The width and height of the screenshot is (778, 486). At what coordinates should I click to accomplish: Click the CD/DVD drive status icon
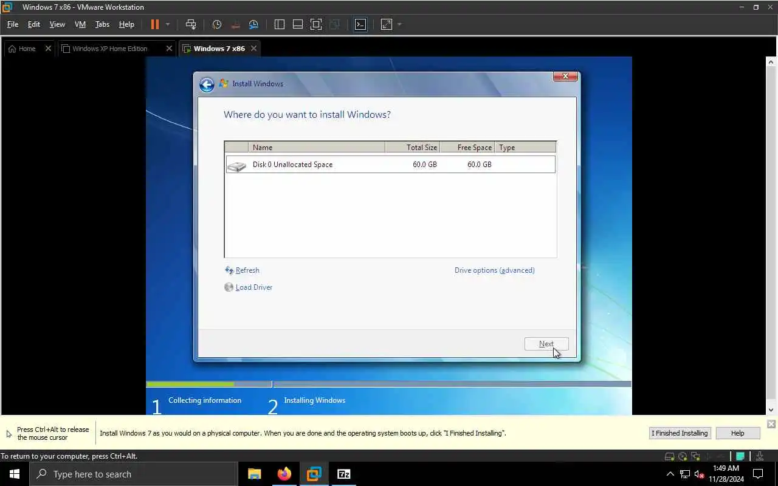(x=683, y=456)
